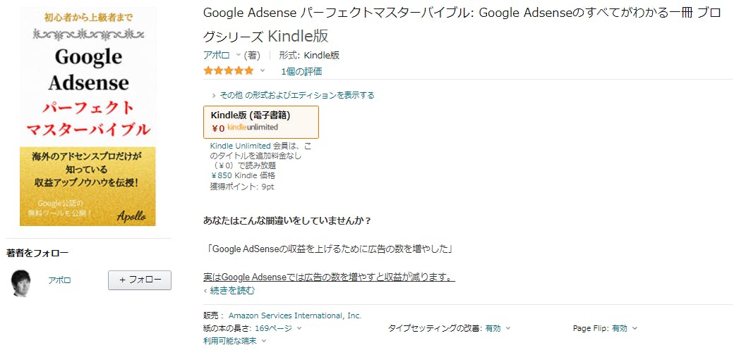Image resolution: width=746 pixels, height=350 pixels.
Task: Click the kindleunlimited logo
Action: tap(253, 127)
